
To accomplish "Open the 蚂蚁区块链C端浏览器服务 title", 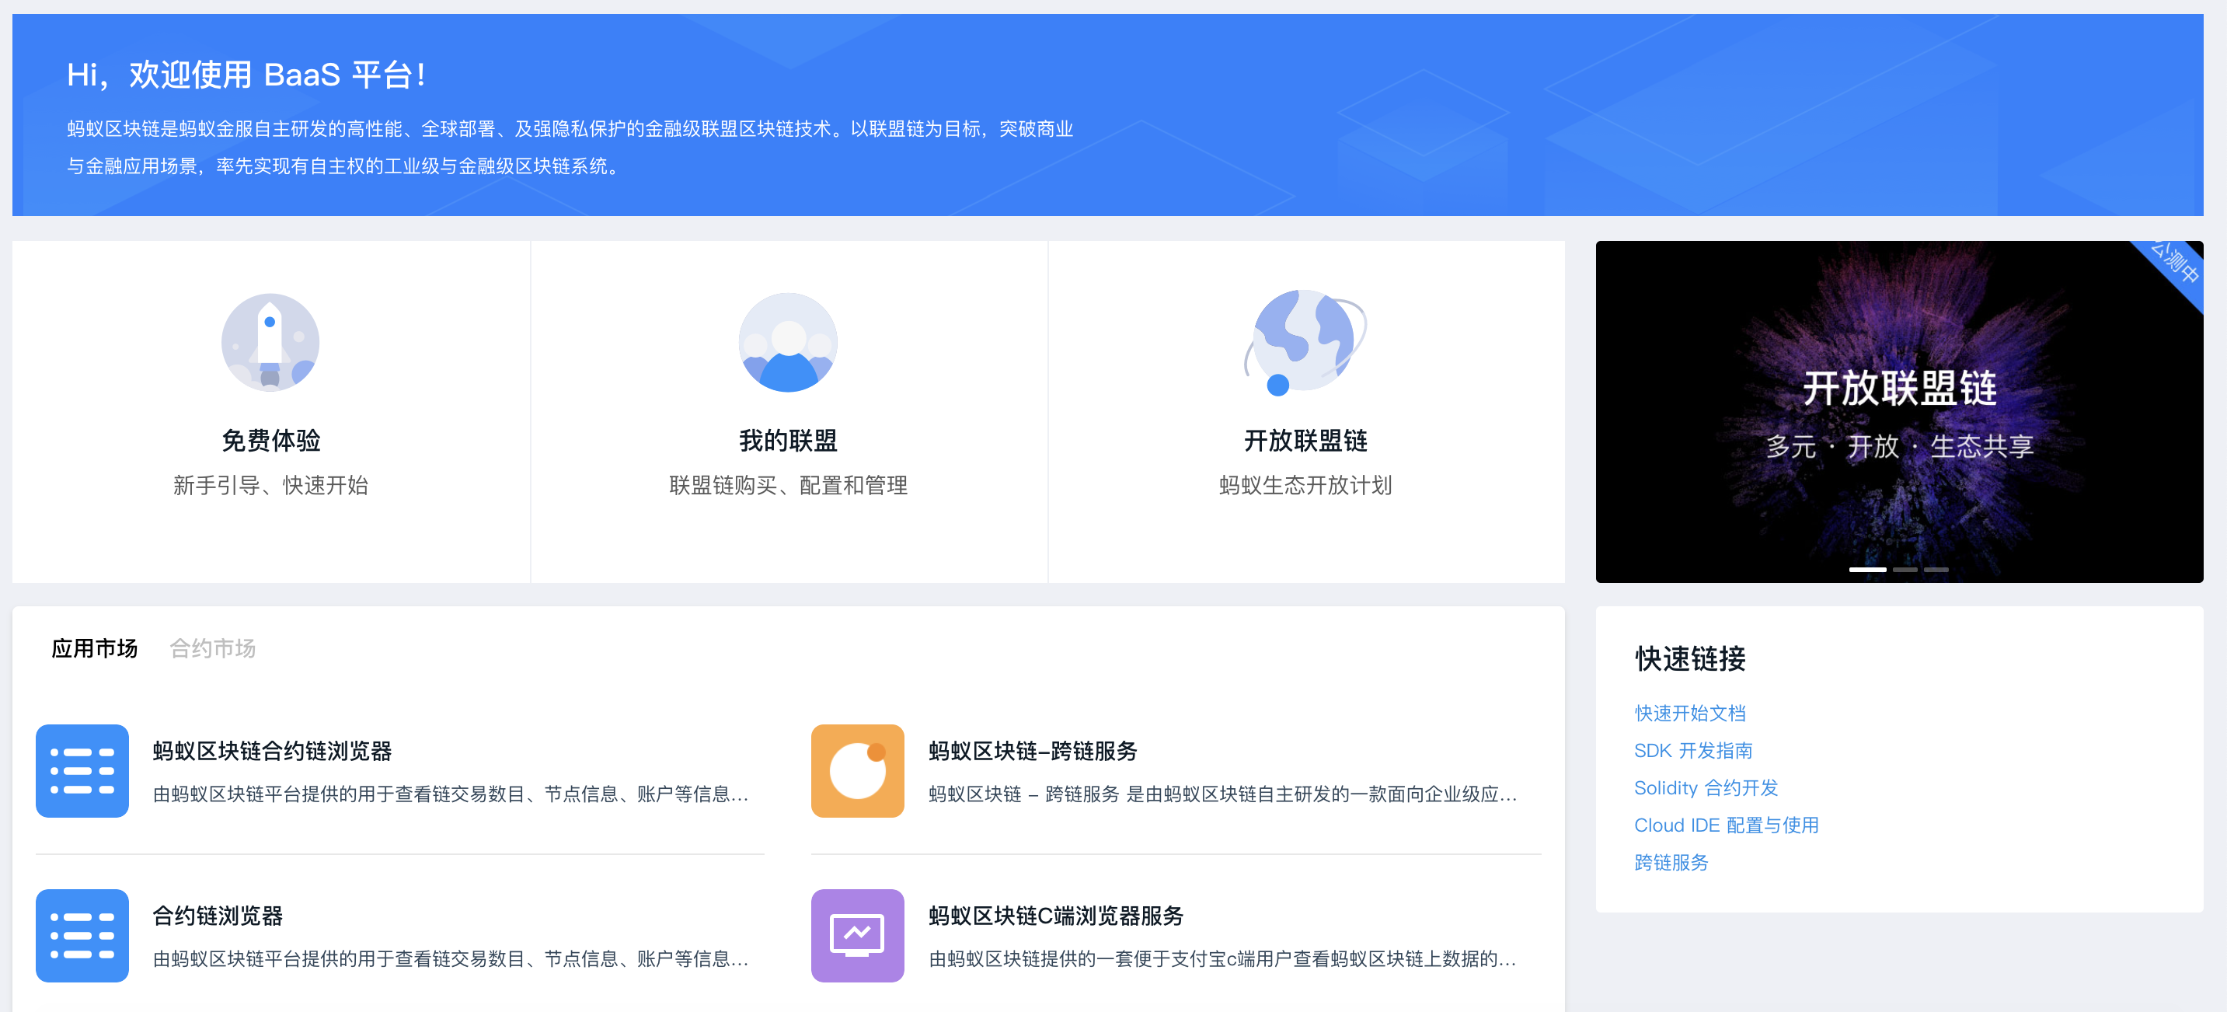I will coord(1055,915).
